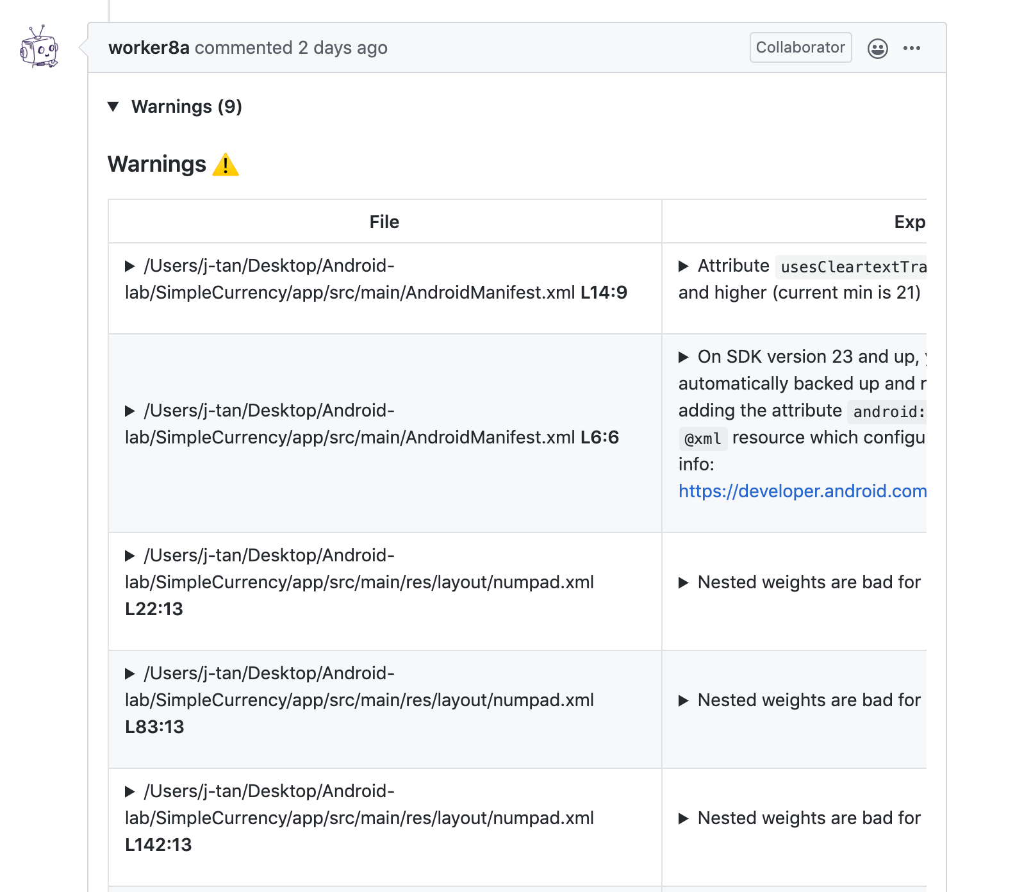
Task: Click the marker beside numpad.xml L83:13 path
Action: pyautogui.click(x=130, y=673)
